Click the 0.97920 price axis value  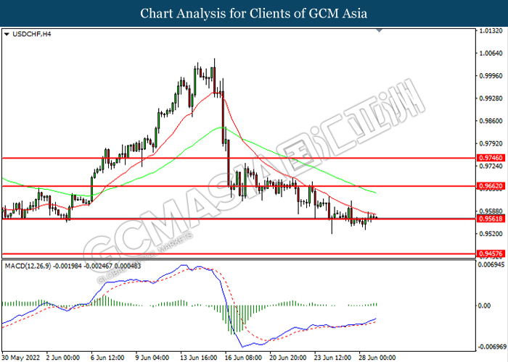(491, 143)
